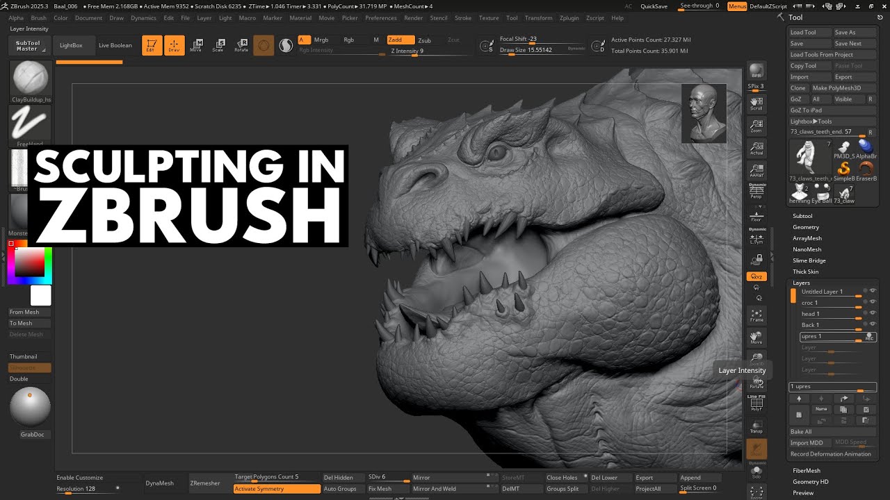Toggle Edit mode button
The height and width of the screenshot is (500, 890).
coord(152,46)
